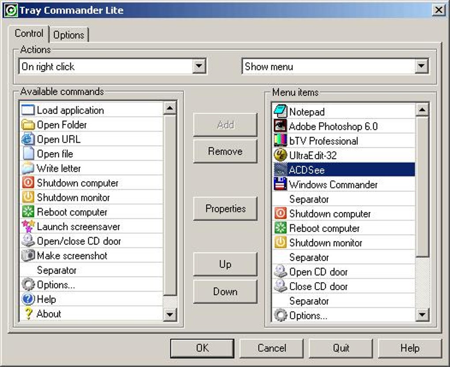Click the Windows Commander floppy icon
The width and height of the screenshot is (450, 367).
[x=280, y=184]
